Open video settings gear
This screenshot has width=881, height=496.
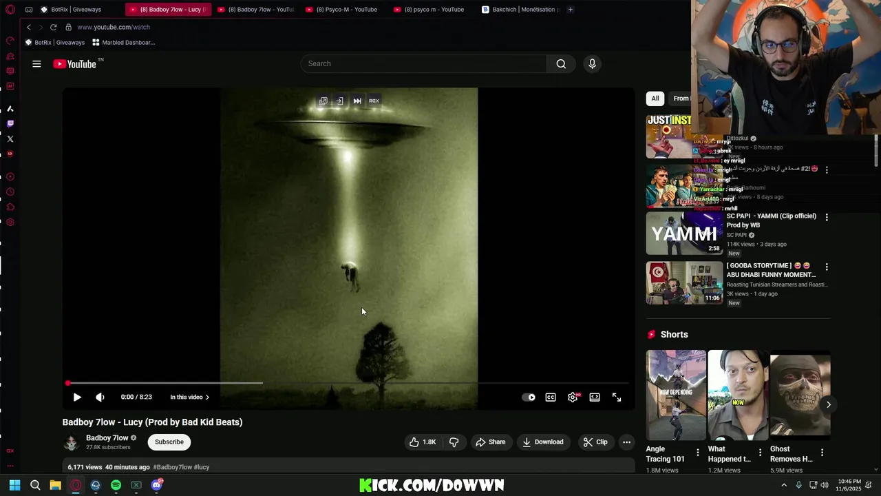tap(573, 397)
